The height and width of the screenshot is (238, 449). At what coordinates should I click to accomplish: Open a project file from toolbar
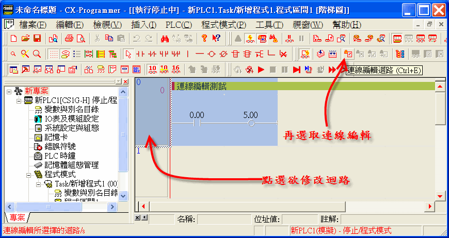(x=25, y=38)
